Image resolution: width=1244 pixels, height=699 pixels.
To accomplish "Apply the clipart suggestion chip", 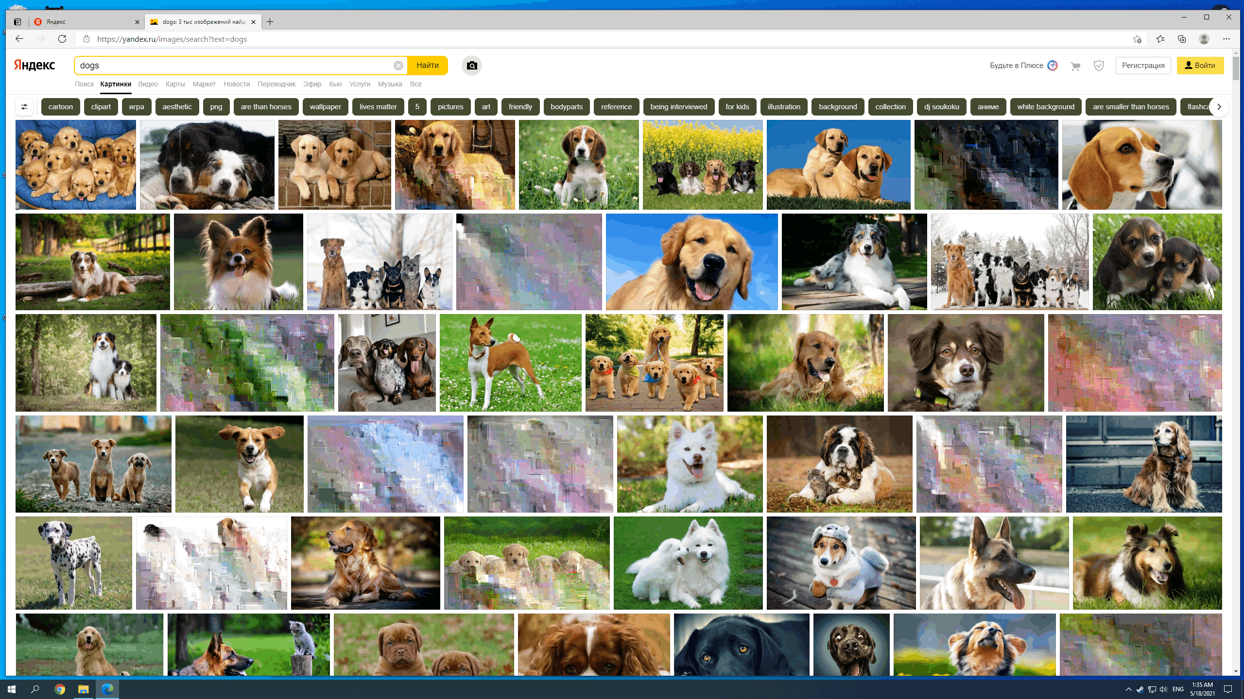I will (101, 107).
